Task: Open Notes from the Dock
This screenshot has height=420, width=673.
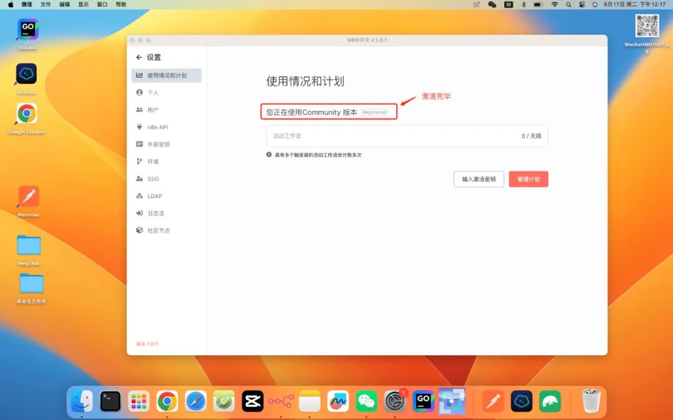Action: (x=310, y=401)
